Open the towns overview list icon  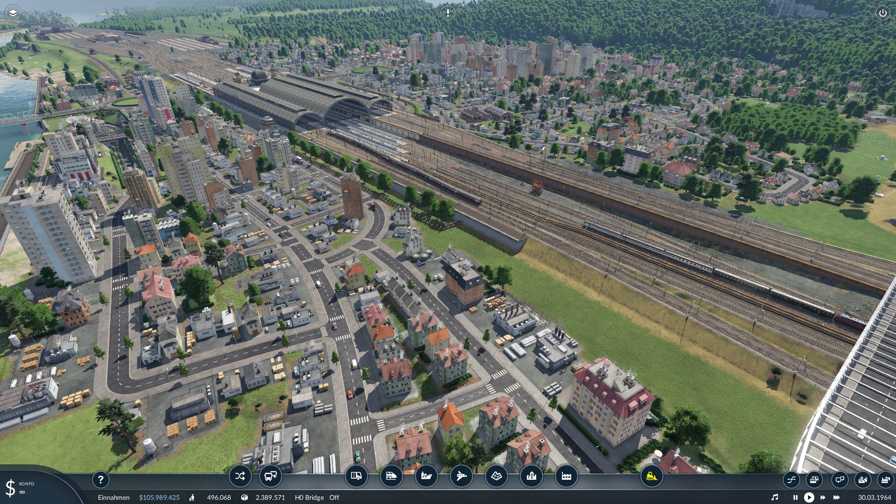[x=862, y=479]
